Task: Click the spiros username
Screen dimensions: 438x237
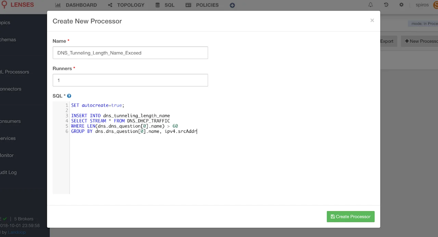Action: coord(422,5)
